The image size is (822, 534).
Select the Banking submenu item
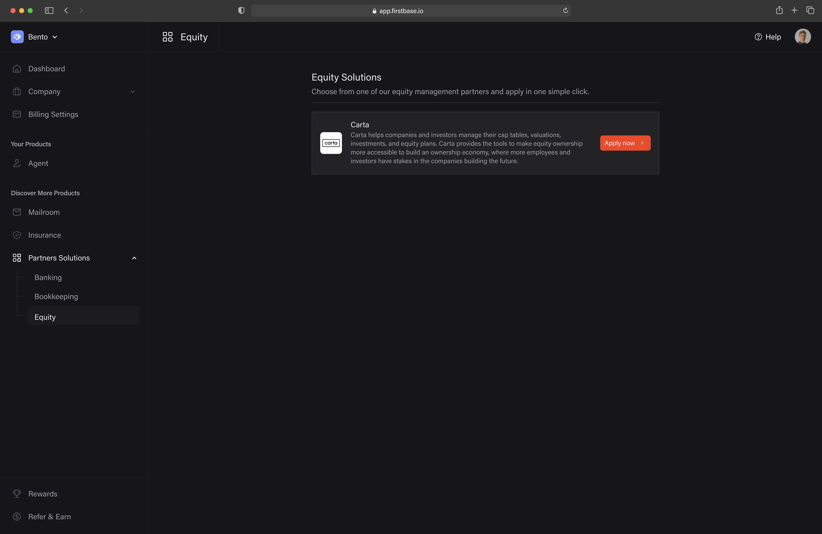click(48, 277)
